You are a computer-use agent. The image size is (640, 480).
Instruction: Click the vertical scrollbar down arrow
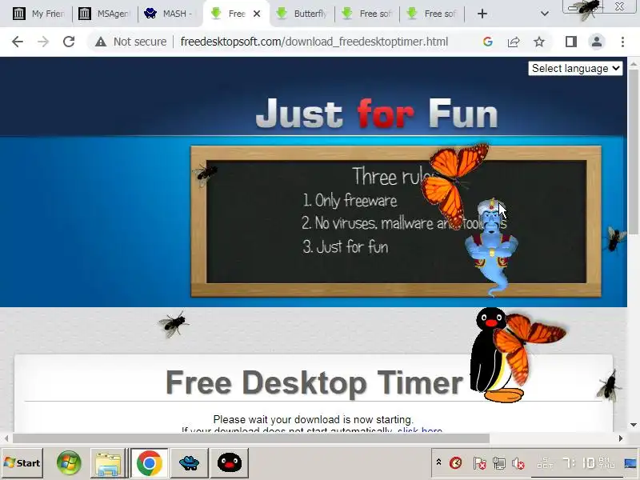pos(634,425)
